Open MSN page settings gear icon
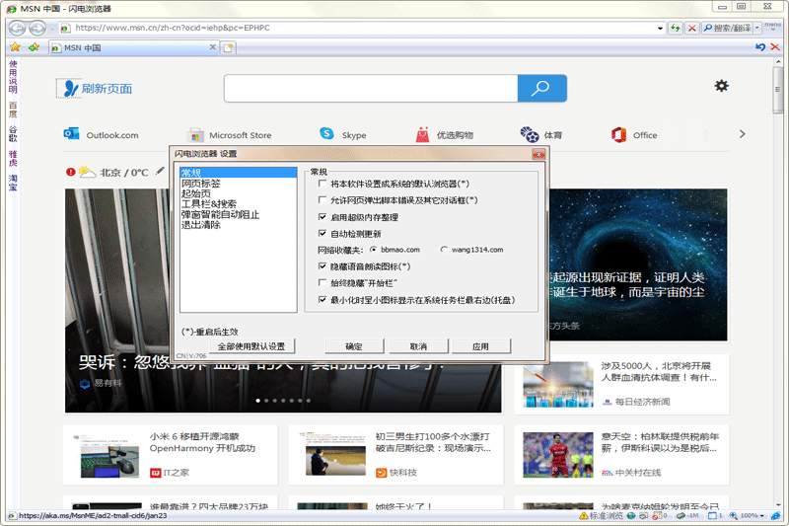 (722, 86)
